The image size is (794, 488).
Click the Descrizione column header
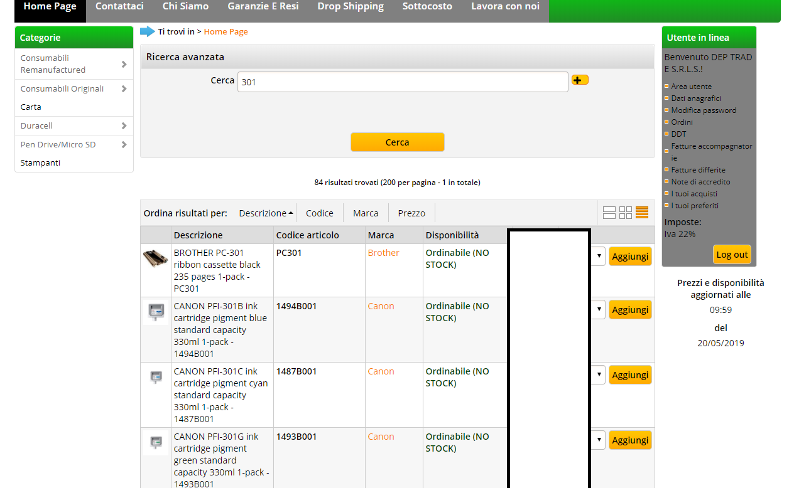[198, 235]
